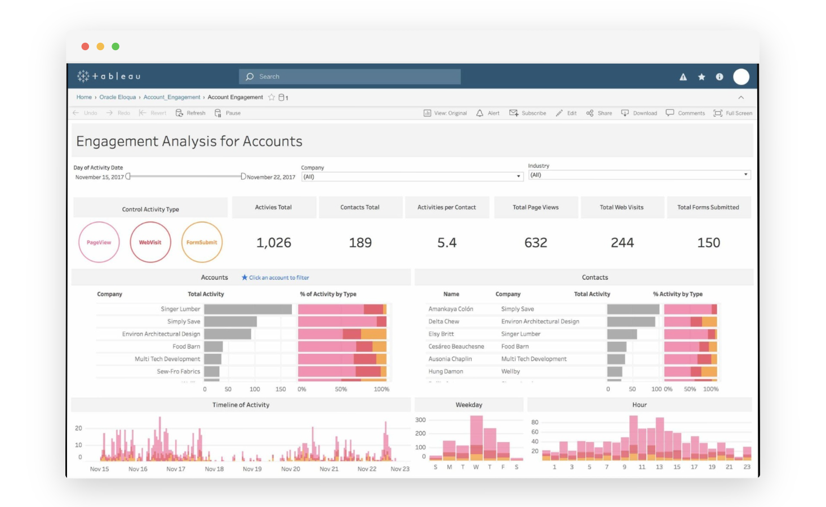
Task: Click the tallest Weekday bar (W)
Action: coord(477,438)
